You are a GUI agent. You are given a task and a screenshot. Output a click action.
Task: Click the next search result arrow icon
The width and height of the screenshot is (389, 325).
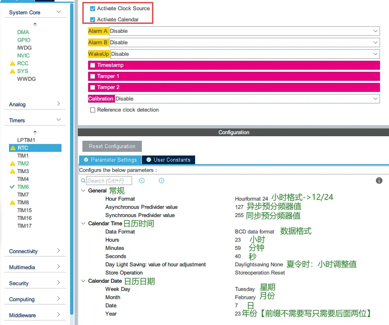[162, 181]
